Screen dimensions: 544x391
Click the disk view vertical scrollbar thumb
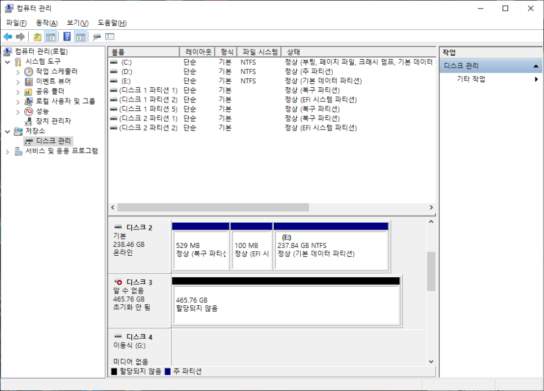point(431,271)
